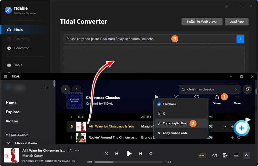The width and height of the screenshot is (258, 166).
Task: Shuffle the Christmas Classics playlist
Action: tap(176, 97)
